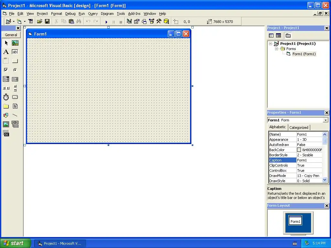Select the DriveListBox control tool

[15, 97]
